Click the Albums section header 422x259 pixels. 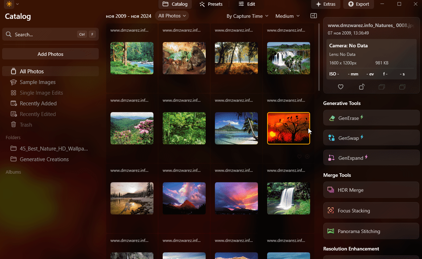13,172
